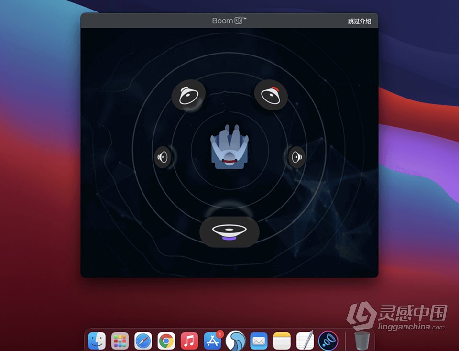
Task: Launch Google Chrome from the Dock
Action: tap(166, 341)
